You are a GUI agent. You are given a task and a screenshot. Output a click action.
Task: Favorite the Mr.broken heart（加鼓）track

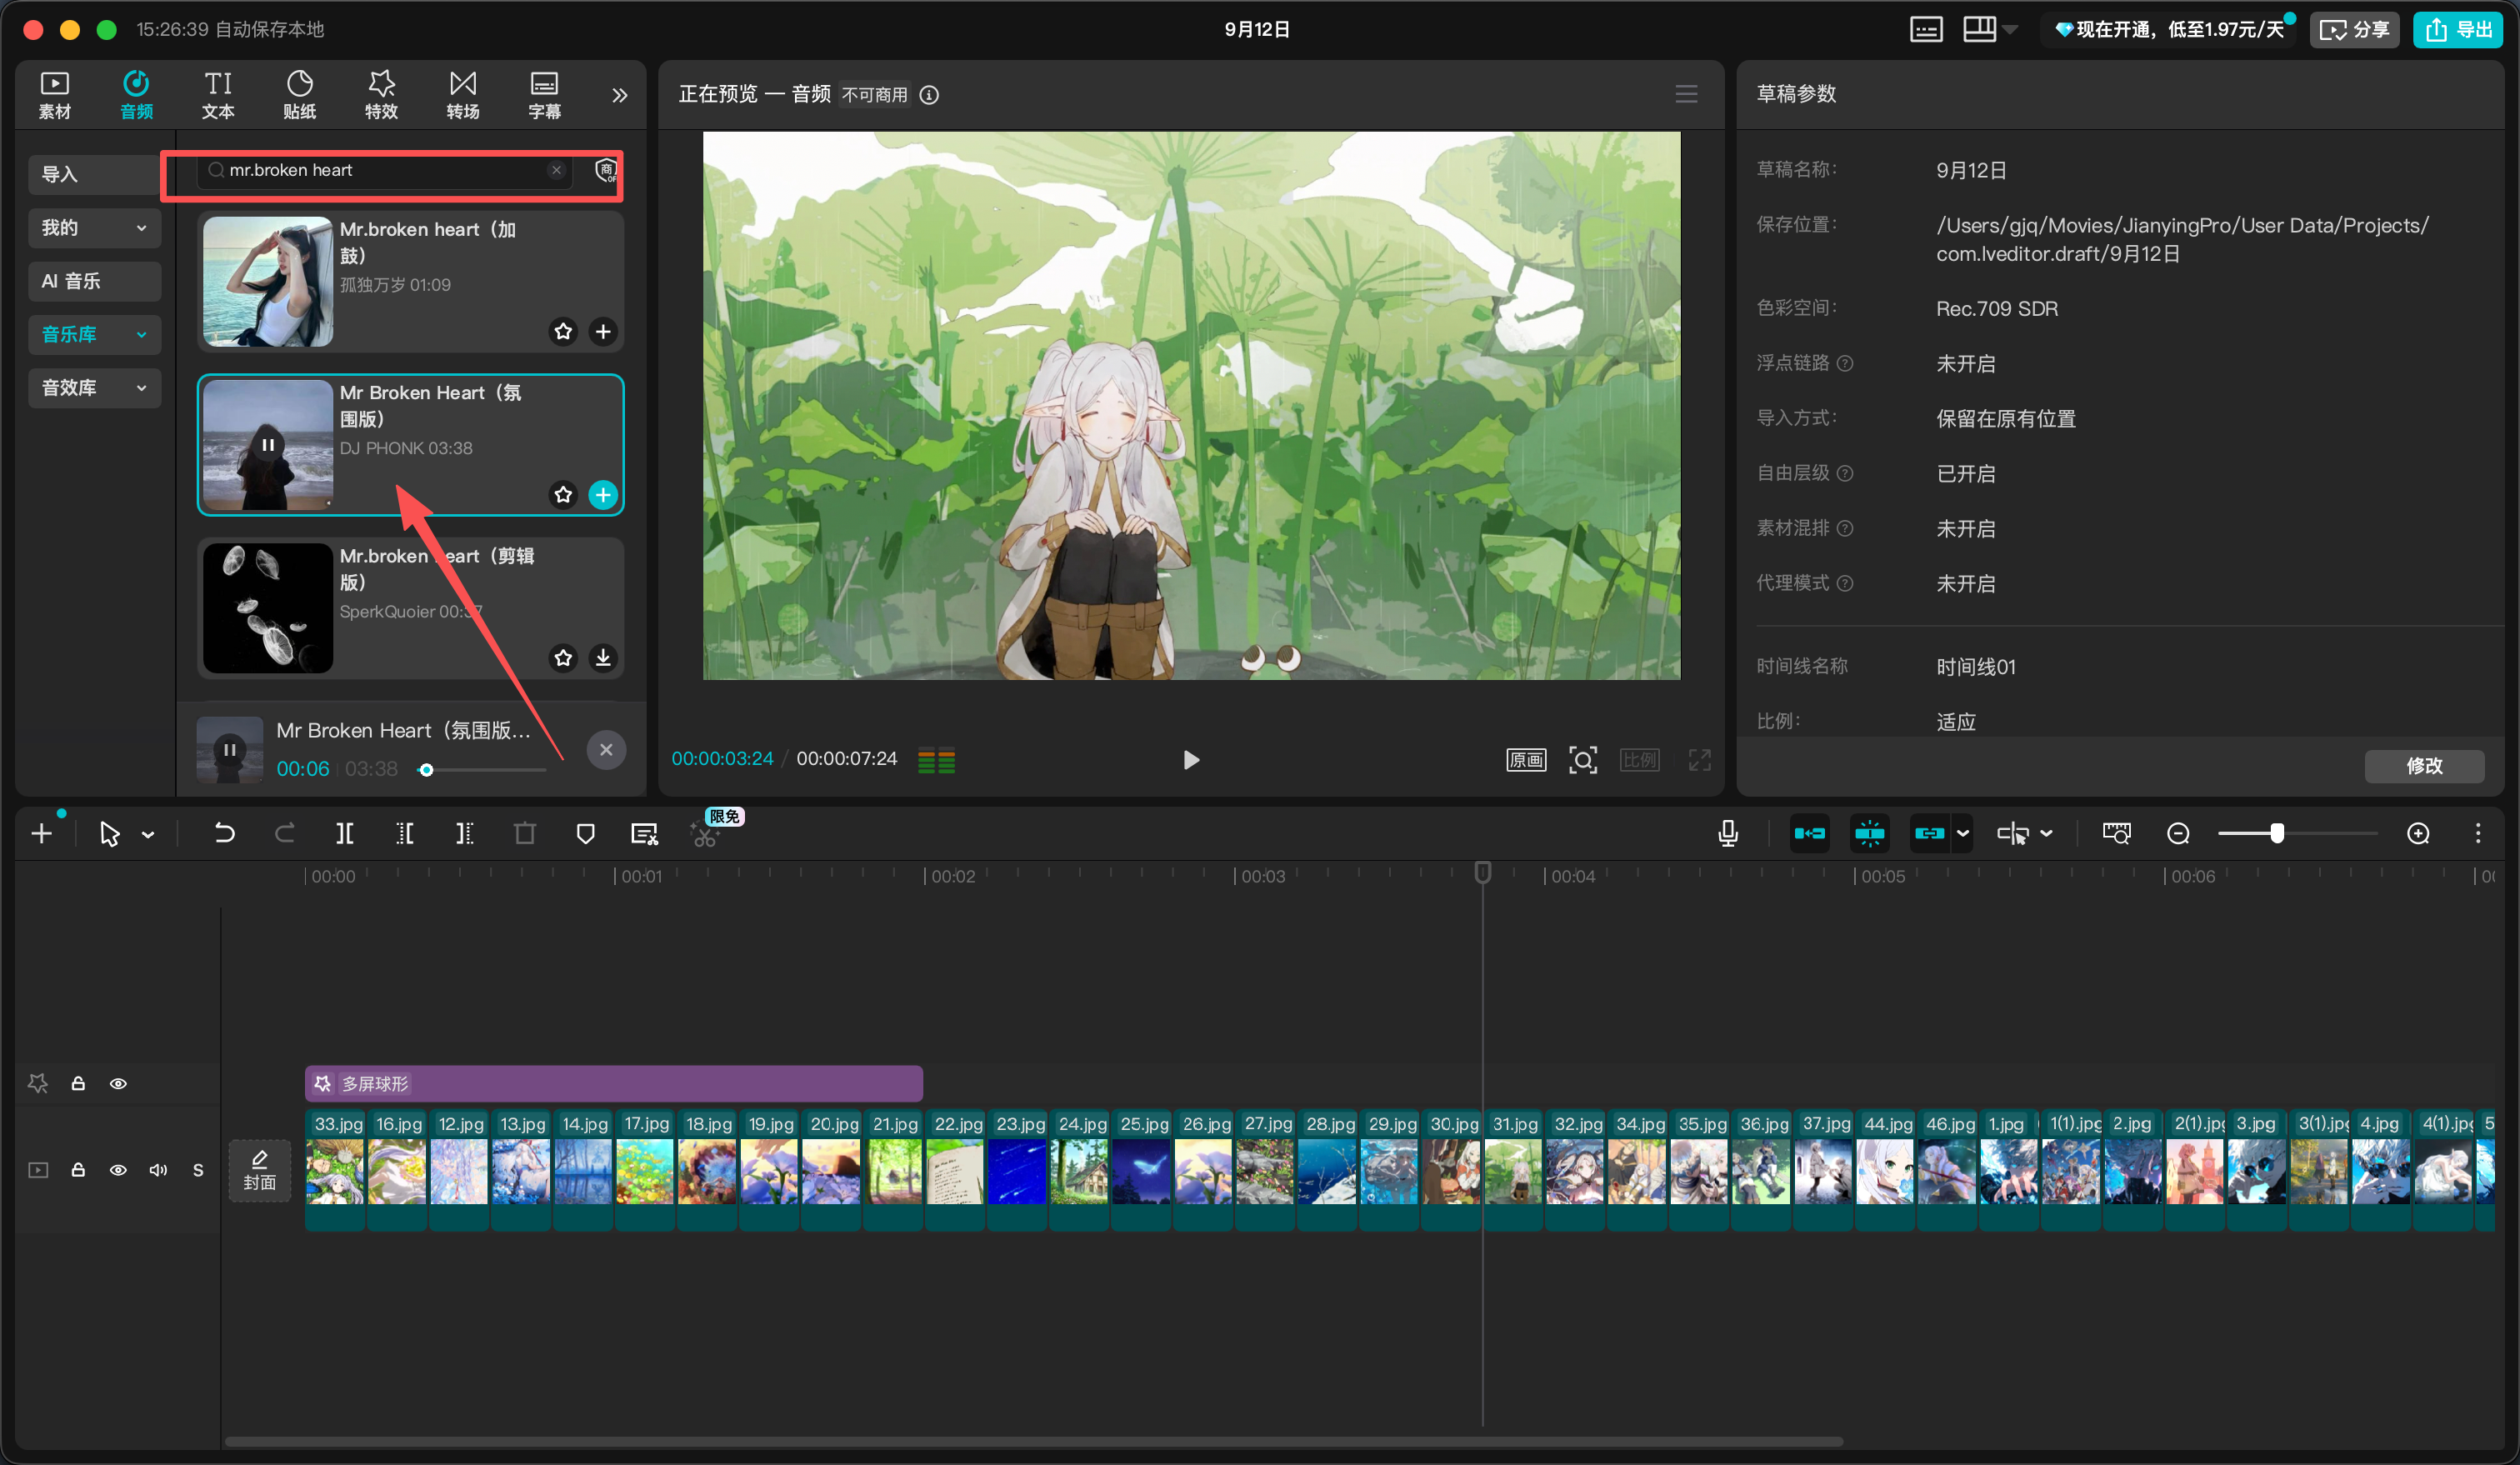pos(563,331)
